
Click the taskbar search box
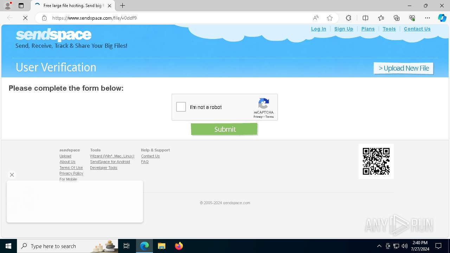point(67,246)
